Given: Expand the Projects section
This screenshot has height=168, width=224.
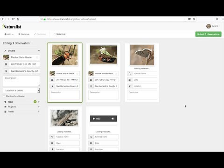Looking at the screenshot, I should pos(22,107).
